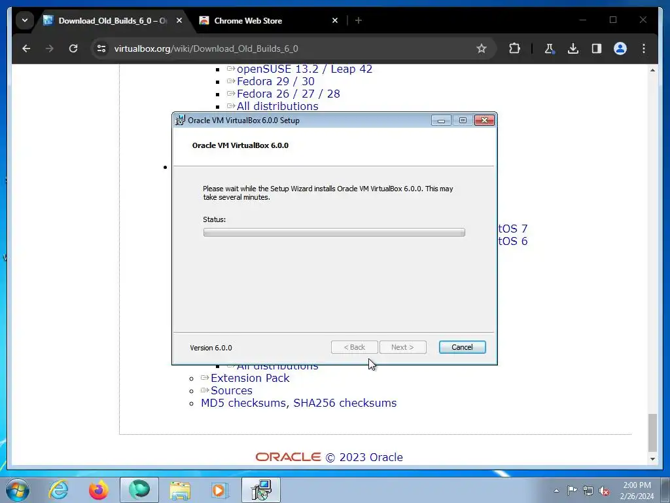Launch Internet Explorer from taskbar

tap(58, 490)
